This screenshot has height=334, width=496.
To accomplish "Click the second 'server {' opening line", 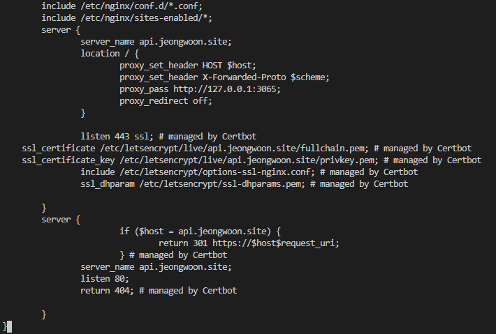I will (61, 220).
